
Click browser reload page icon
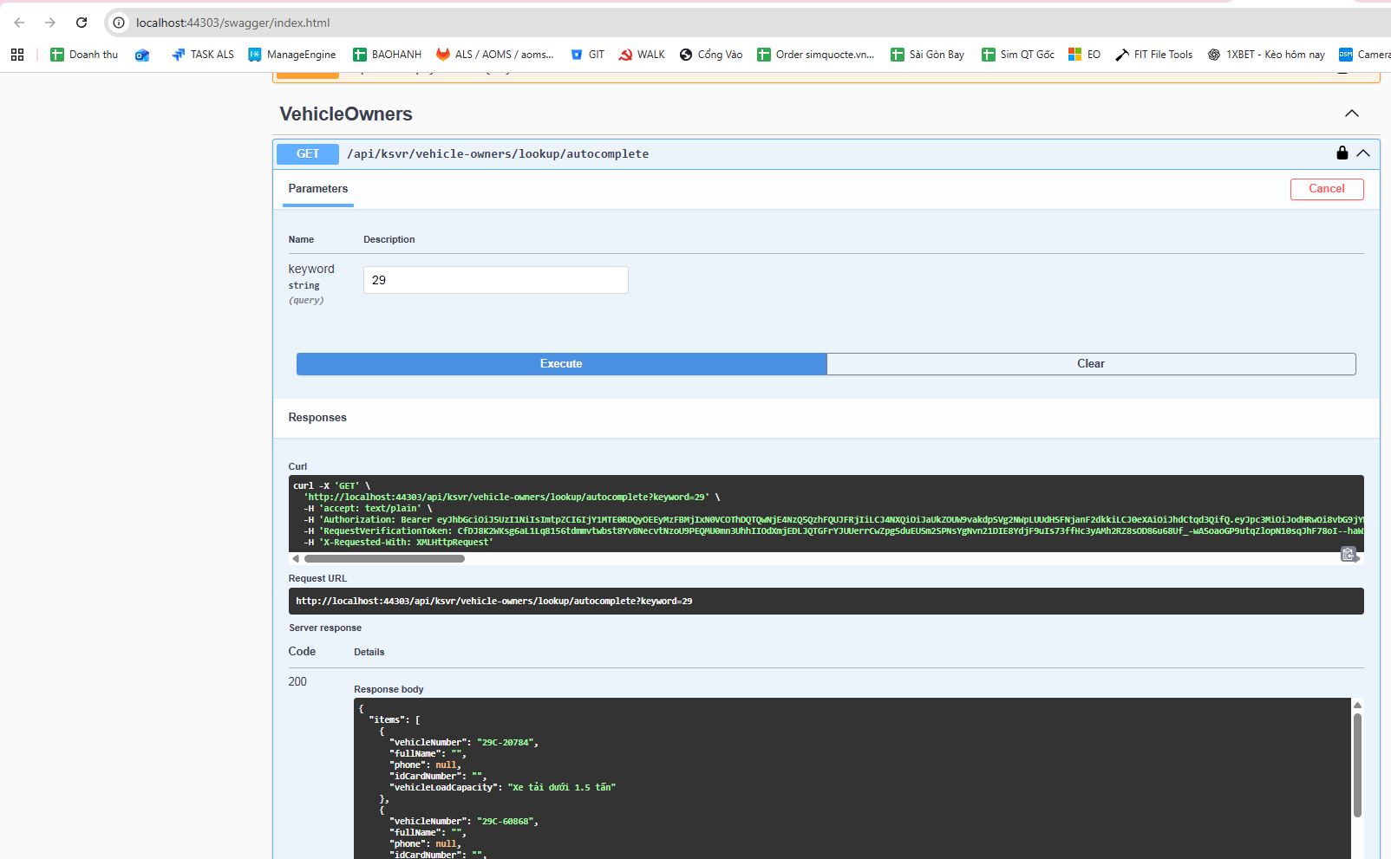pos(82,23)
